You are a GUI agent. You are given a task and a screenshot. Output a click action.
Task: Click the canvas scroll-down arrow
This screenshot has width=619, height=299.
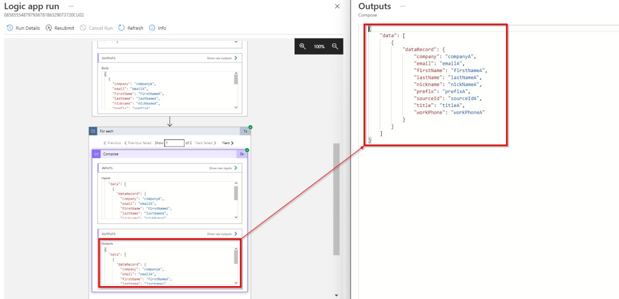pyautogui.click(x=336, y=295)
